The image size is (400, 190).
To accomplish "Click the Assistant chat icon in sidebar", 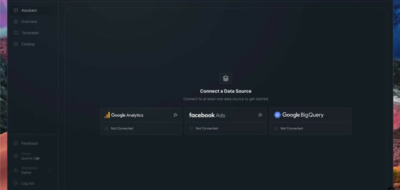I will pos(16,11).
